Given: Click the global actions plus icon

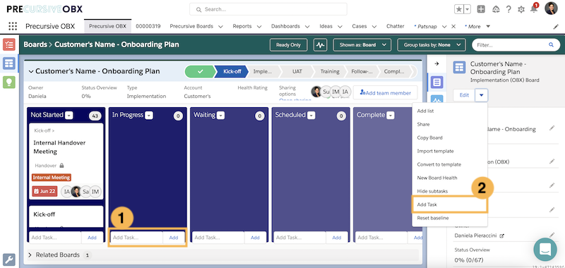Looking at the screenshot, I should [x=481, y=9].
